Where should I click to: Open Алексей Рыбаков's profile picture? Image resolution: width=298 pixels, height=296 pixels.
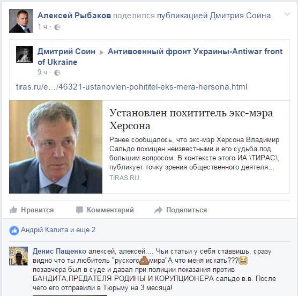point(21,21)
